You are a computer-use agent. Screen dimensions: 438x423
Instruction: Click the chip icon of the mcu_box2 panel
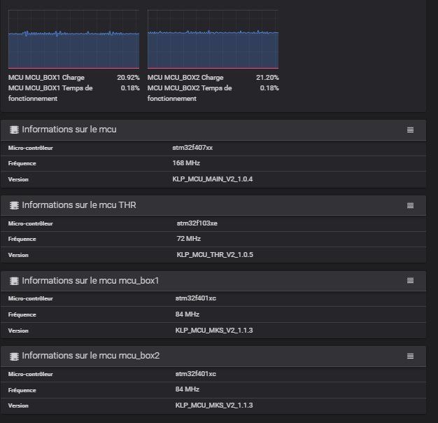click(14, 356)
